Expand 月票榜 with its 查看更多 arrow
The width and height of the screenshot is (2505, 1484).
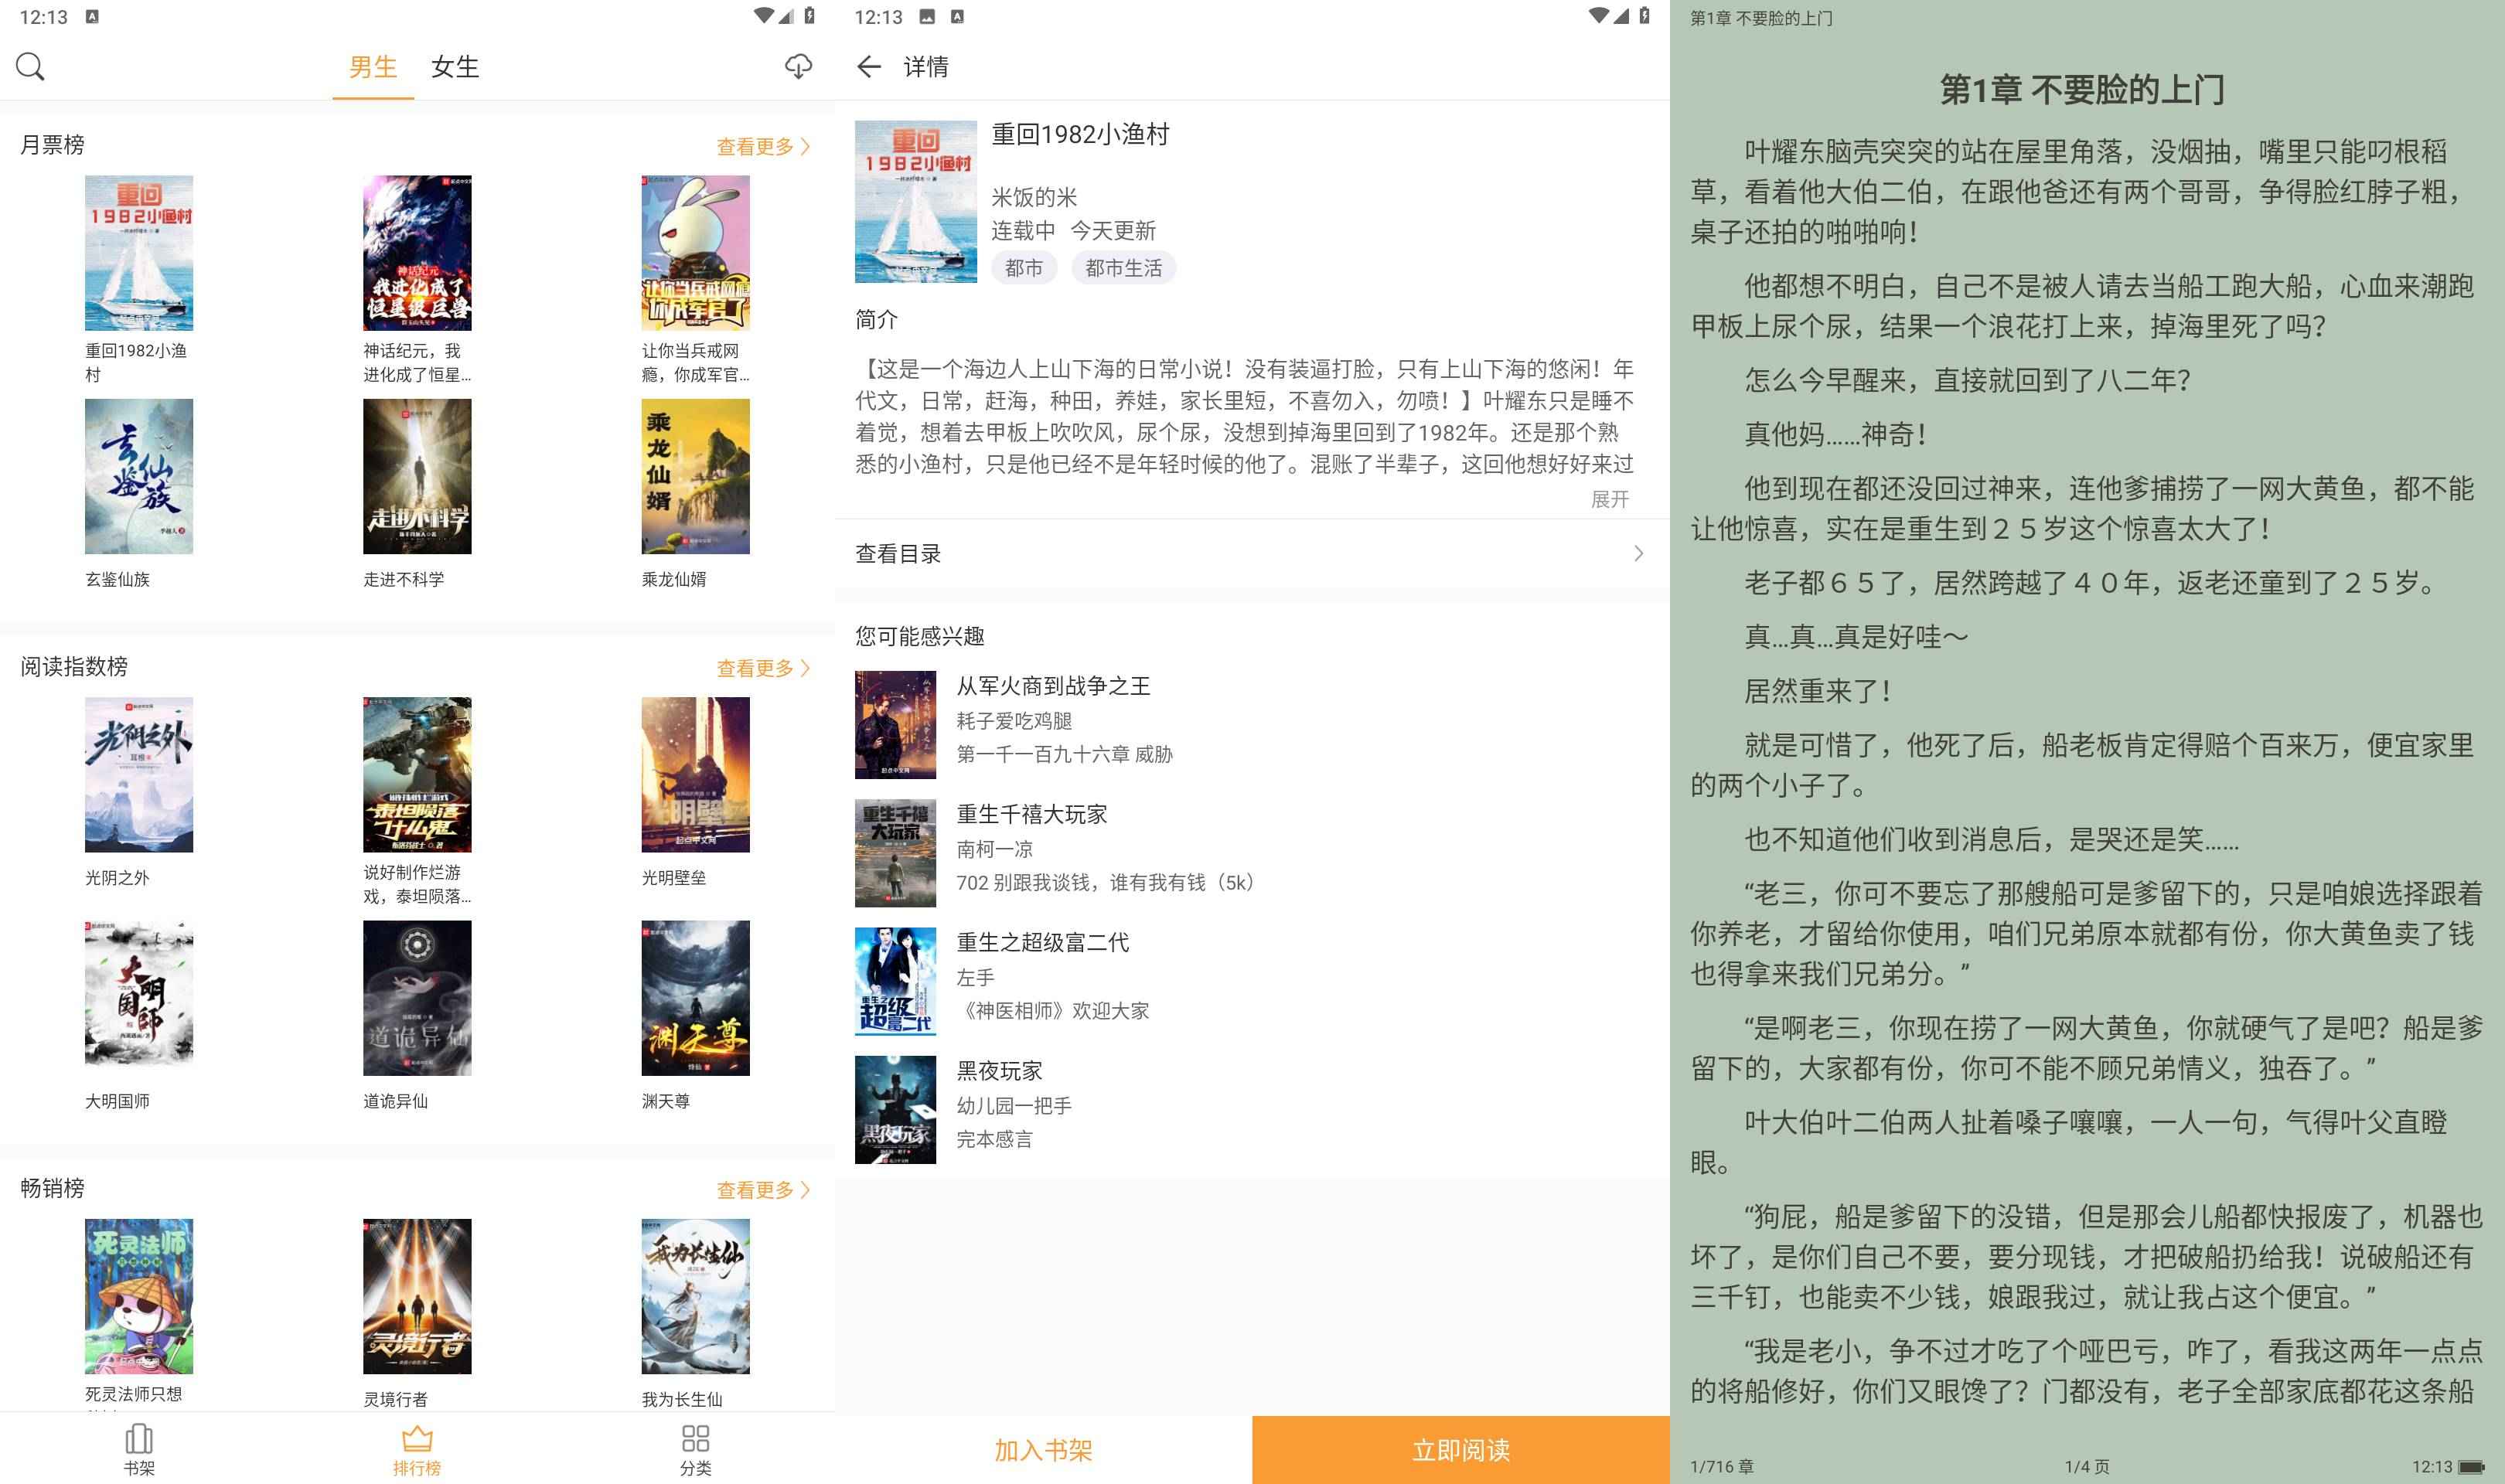(x=763, y=146)
